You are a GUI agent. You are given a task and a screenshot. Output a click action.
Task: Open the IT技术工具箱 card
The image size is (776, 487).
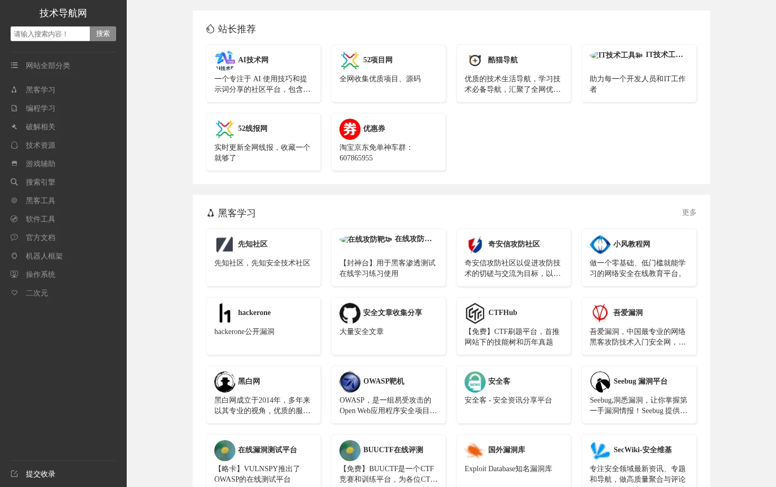[x=639, y=73]
